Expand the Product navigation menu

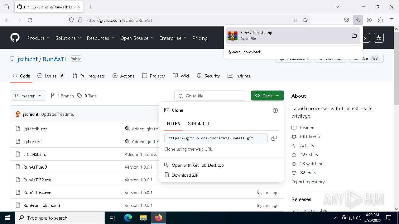[x=38, y=38]
